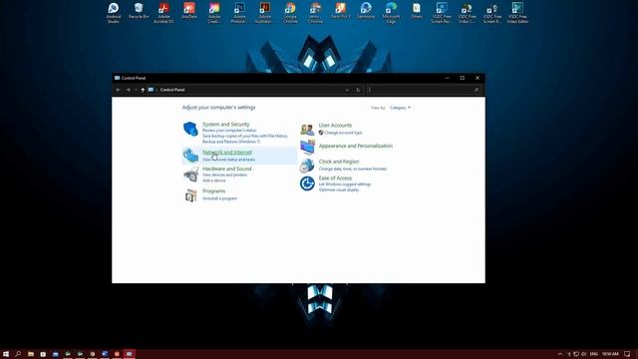
Task: Open the Network and Internet globe icon
Action: pyautogui.click(x=190, y=156)
